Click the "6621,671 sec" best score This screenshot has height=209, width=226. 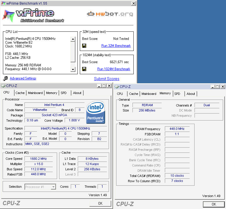point(119,62)
